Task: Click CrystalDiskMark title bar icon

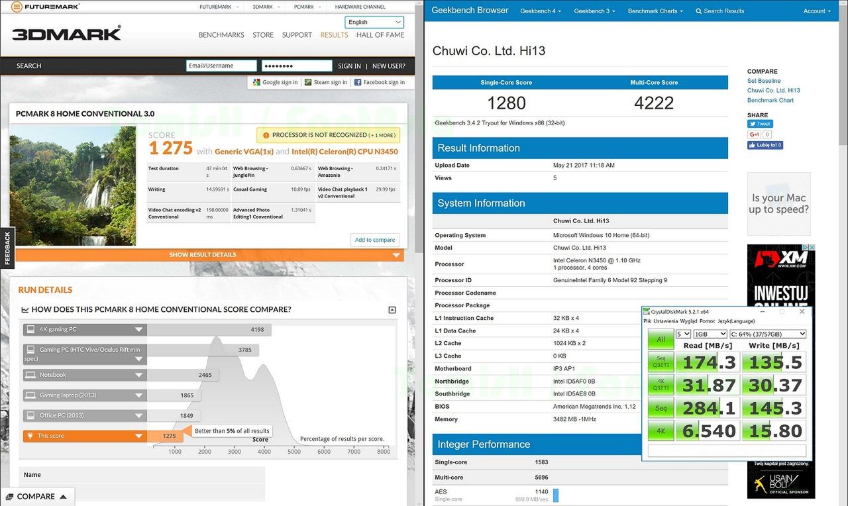Action: [x=647, y=311]
